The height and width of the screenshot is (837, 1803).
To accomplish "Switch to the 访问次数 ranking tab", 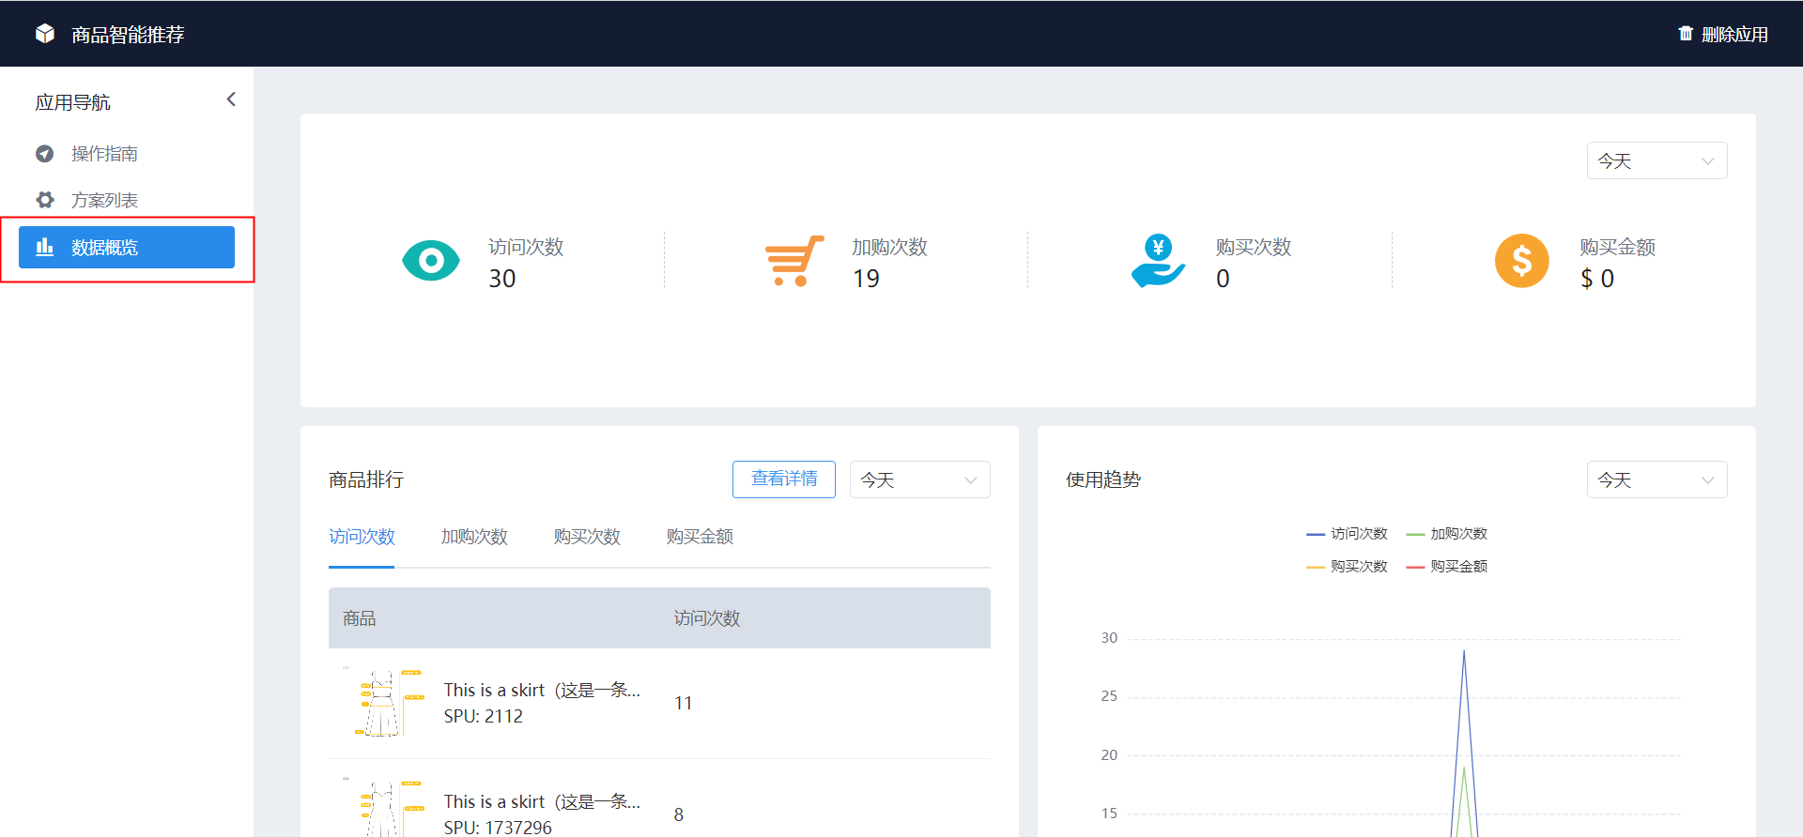I will point(362,537).
